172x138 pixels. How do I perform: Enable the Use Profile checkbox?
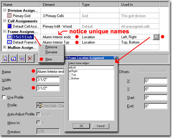pos(4,97)
